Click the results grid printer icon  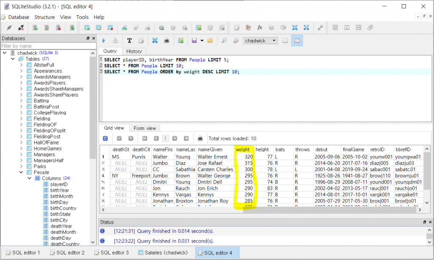200,138
